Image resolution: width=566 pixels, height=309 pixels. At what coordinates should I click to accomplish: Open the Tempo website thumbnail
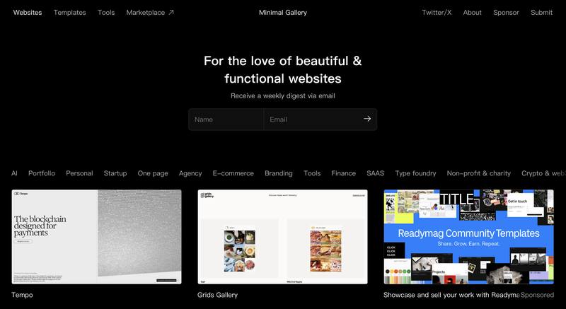click(x=96, y=237)
